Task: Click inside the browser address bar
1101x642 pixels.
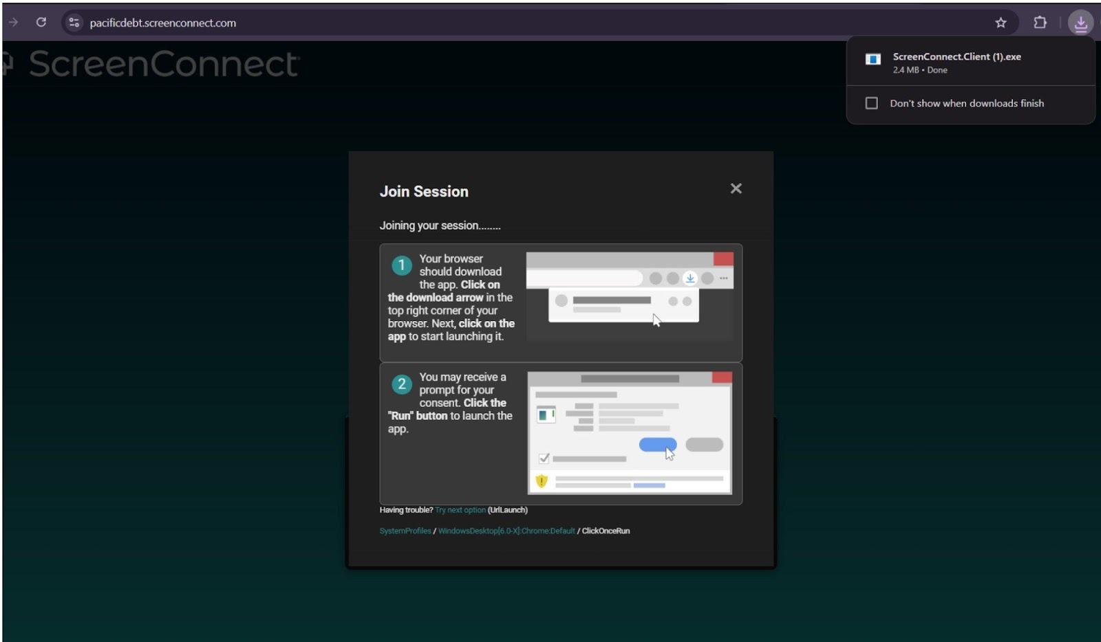Action: [275, 22]
